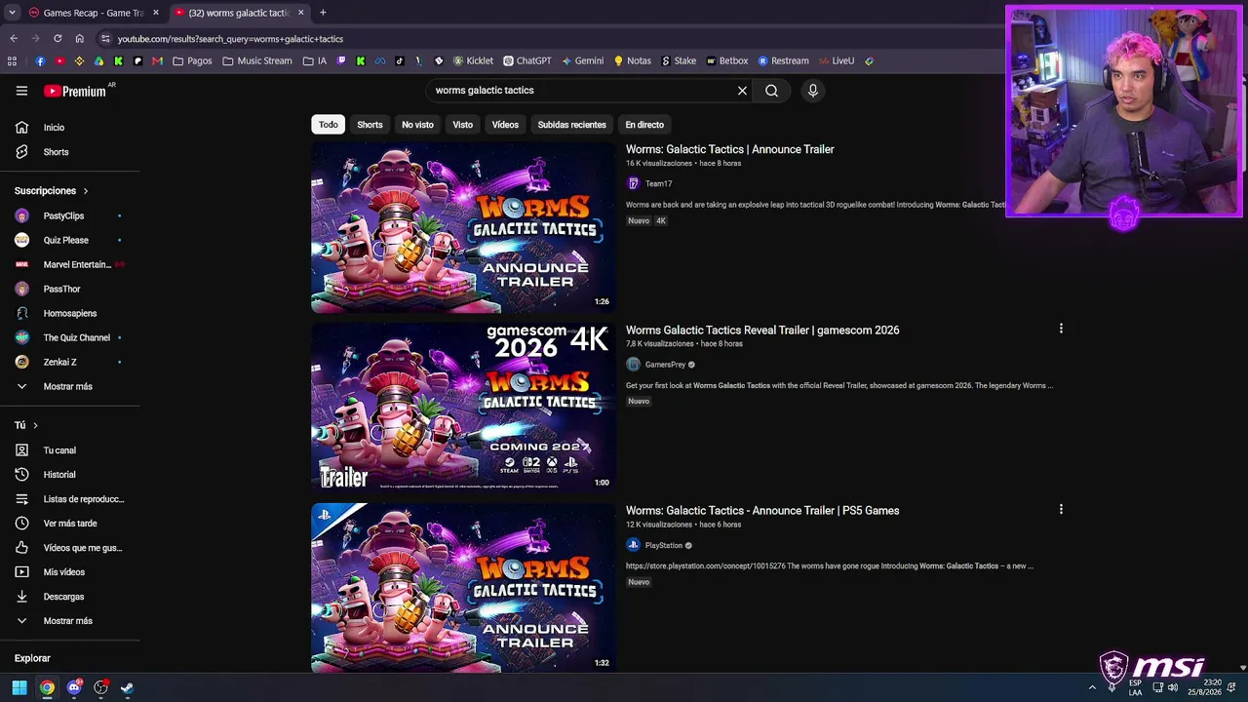Reload the page in Chrome
1248x702 pixels.
click(x=58, y=39)
